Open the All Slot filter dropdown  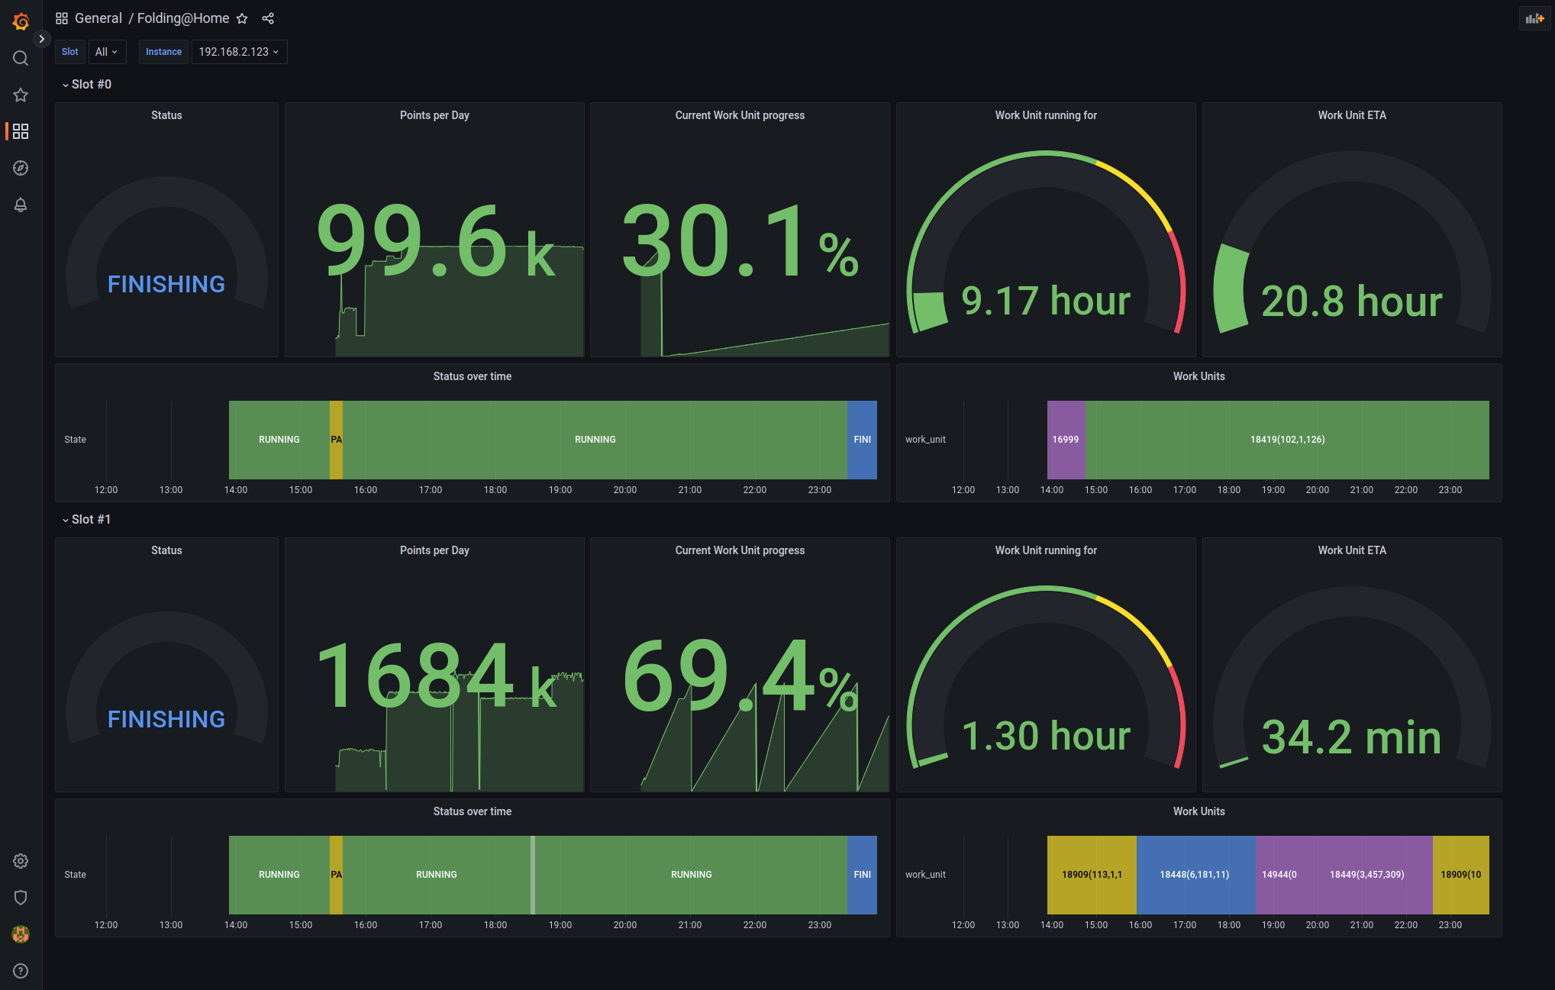point(105,51)
